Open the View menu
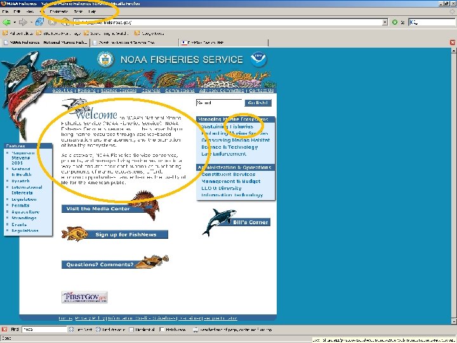This screenshot has height=343, width=457. pos(30,11)
